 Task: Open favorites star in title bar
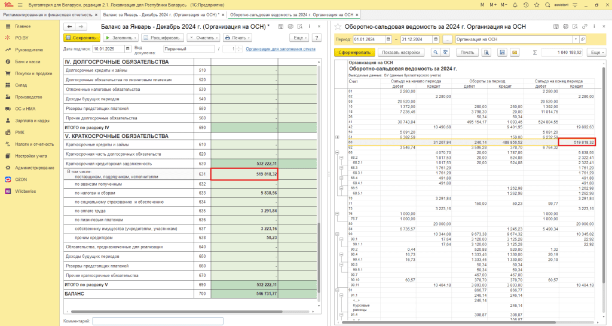537,5
